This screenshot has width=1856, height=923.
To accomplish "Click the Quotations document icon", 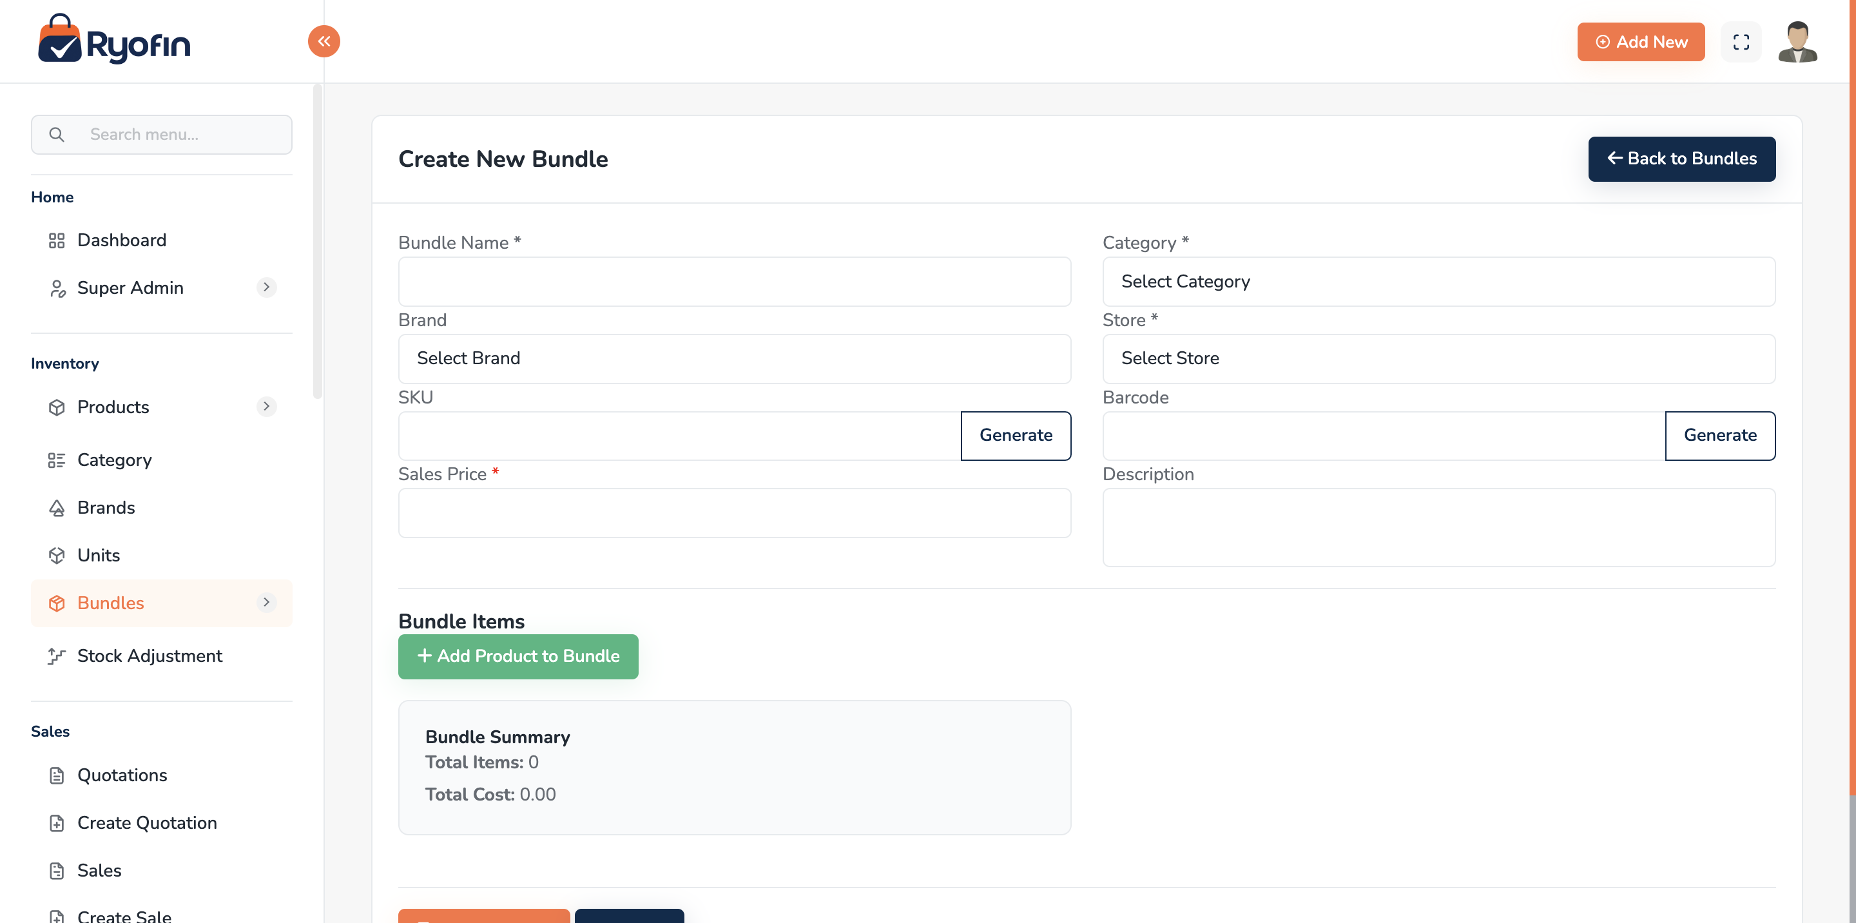I will click(57, 775).
